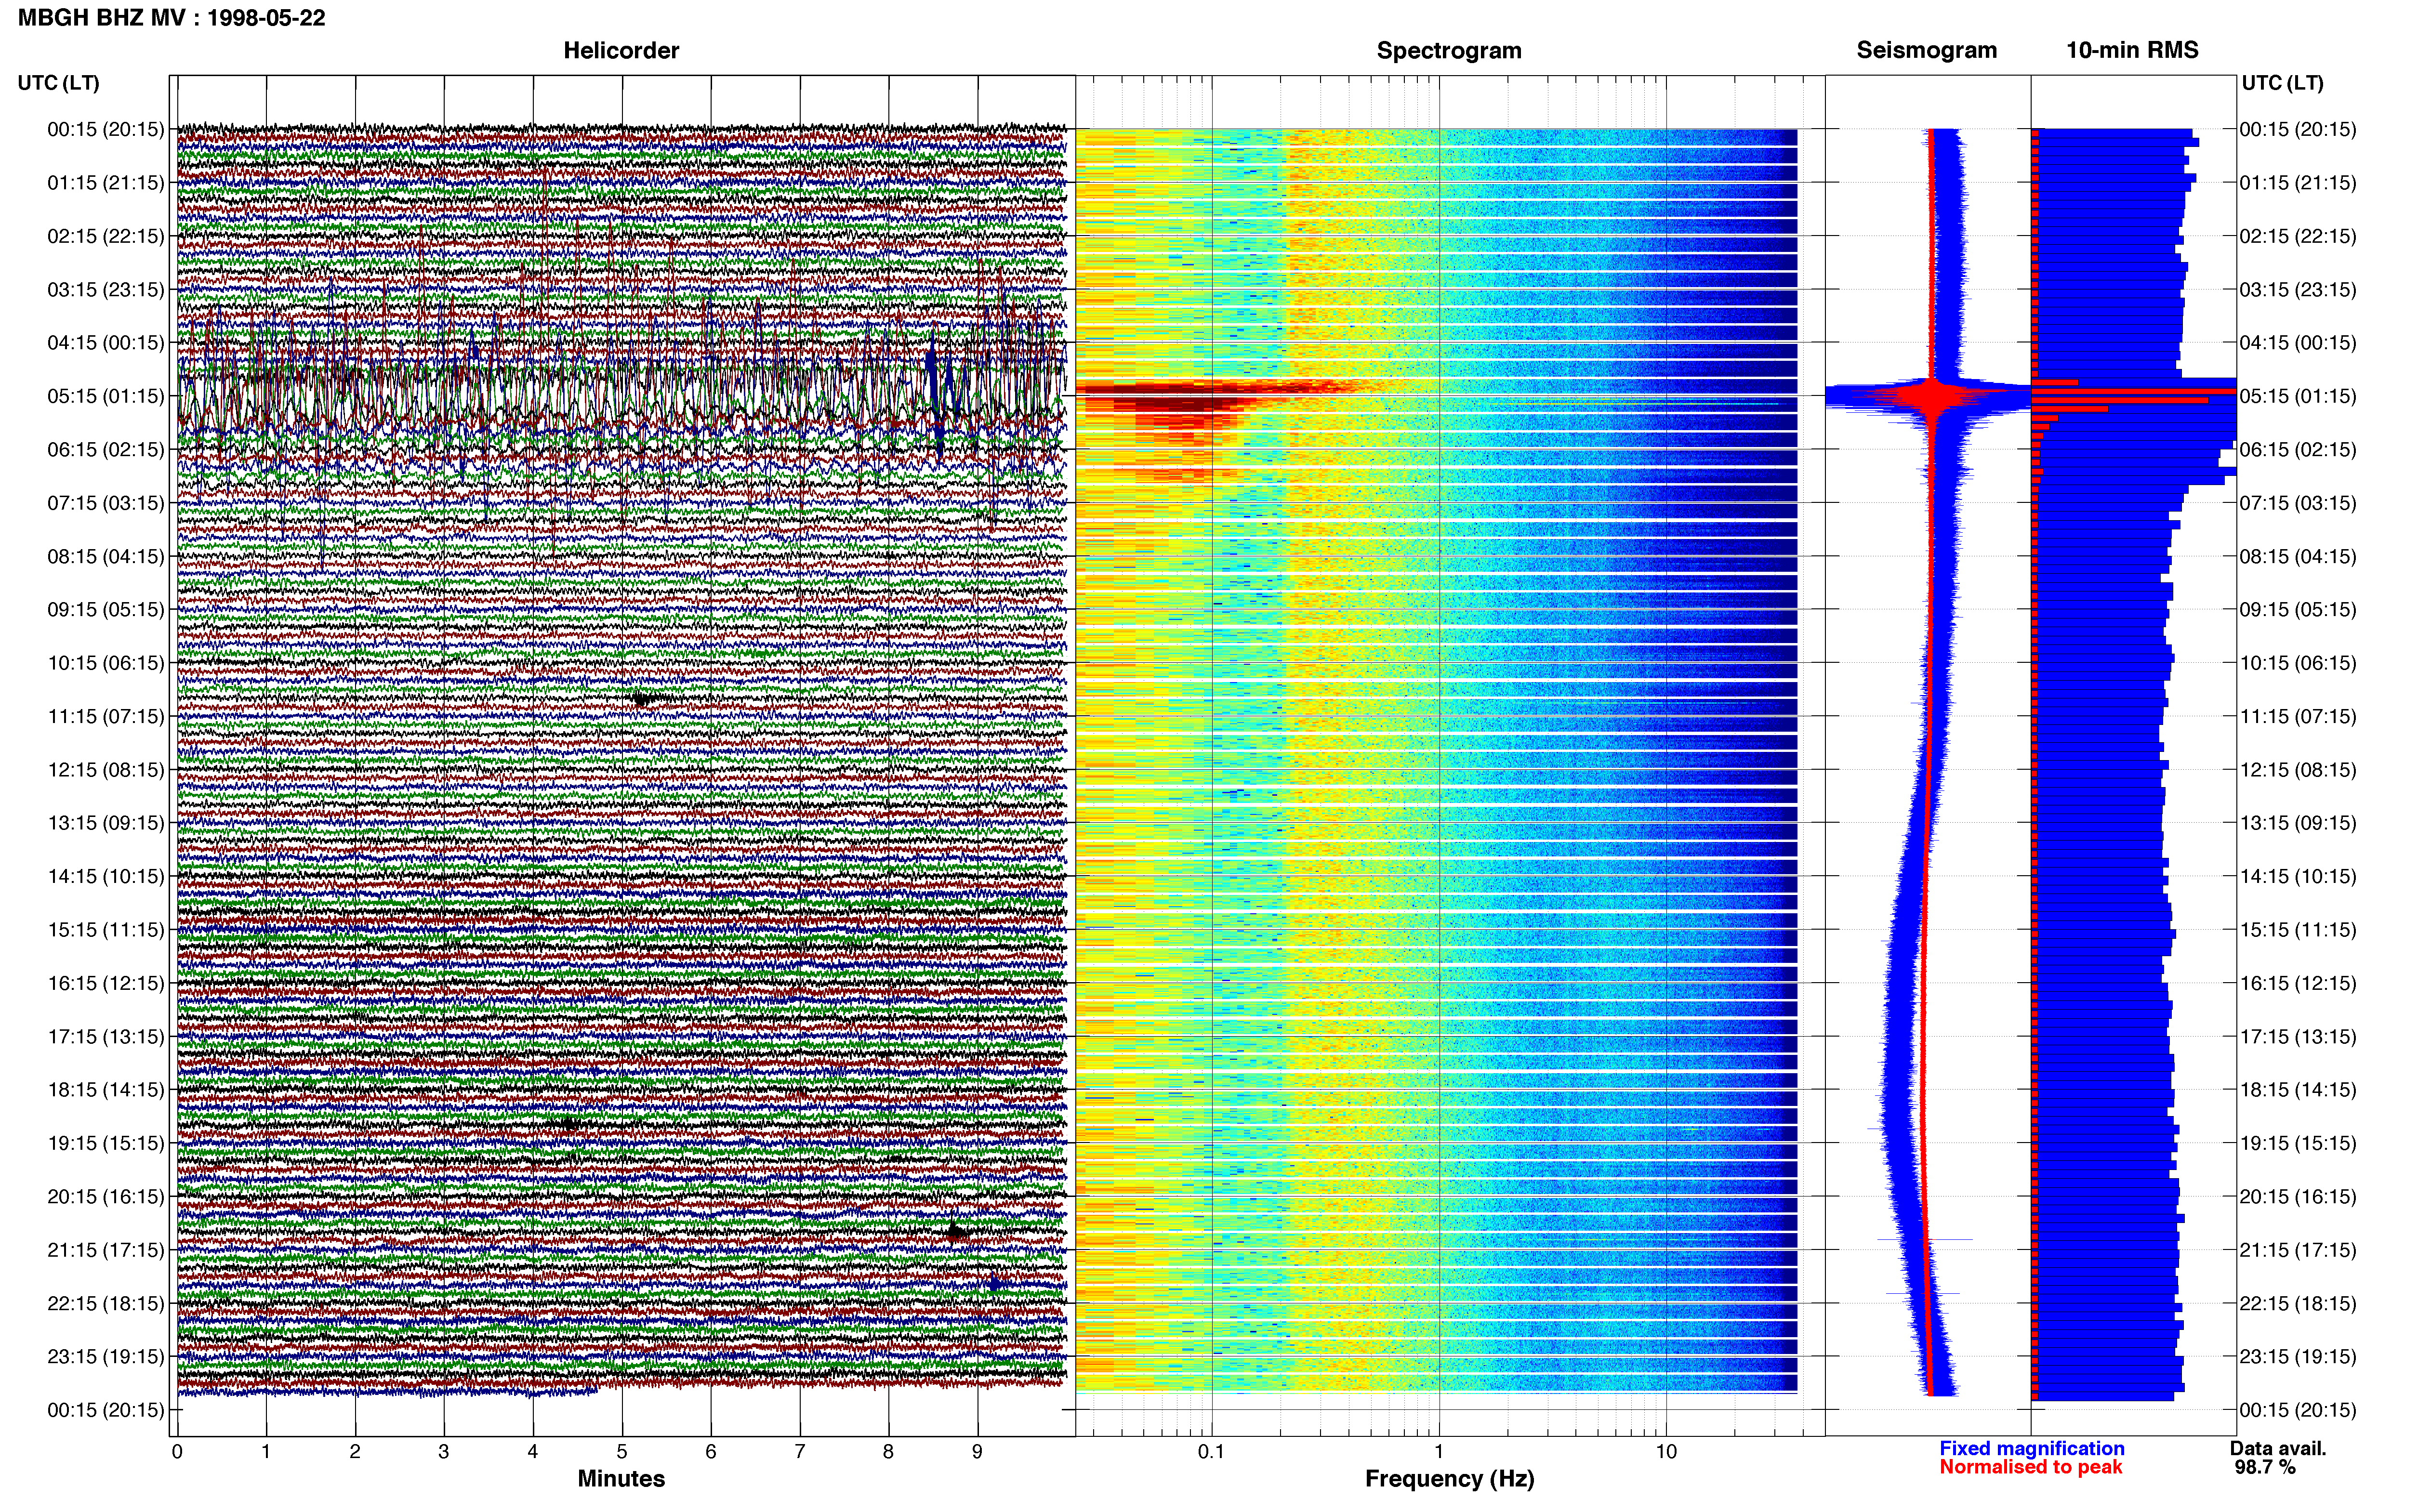The image size is (2418, 1512).
Task: Click the 1 Hz frequency tick label
Action: point(1439,1452)
